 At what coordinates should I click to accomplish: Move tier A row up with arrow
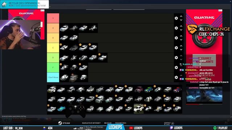[181, 26]
